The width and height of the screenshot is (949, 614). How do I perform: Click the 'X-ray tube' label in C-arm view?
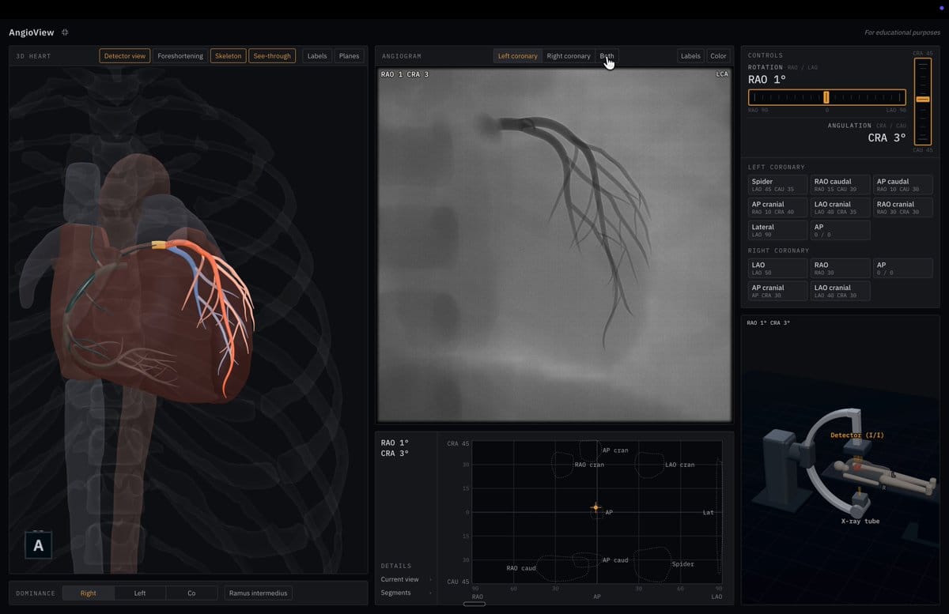tap(860, 522)
